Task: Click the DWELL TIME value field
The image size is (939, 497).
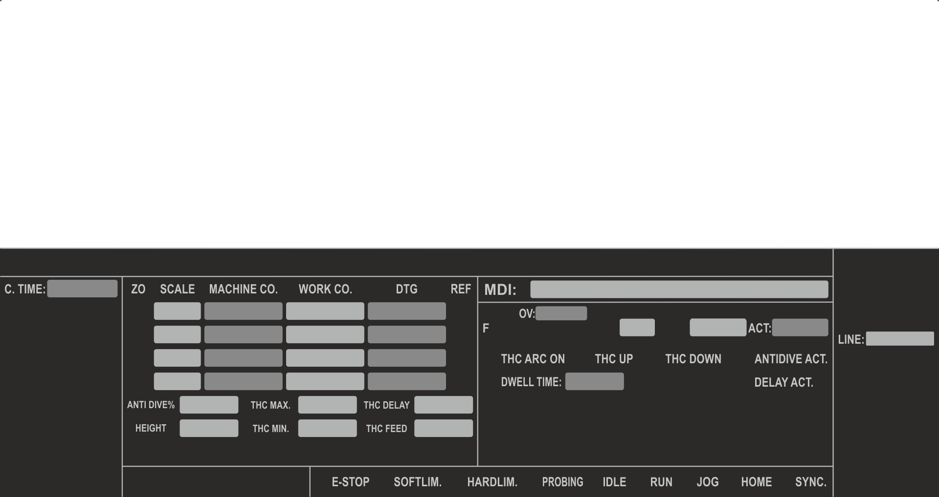Action: [594, 381]
